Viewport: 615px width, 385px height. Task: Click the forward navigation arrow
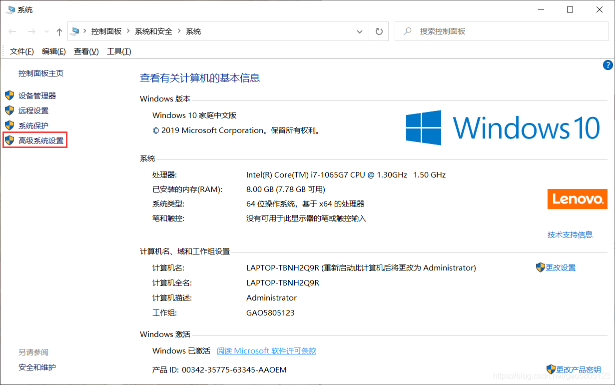[31, 31]
